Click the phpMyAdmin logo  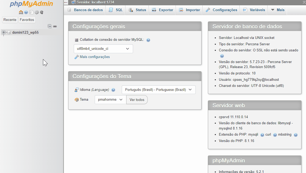click(x=31, y=4)
